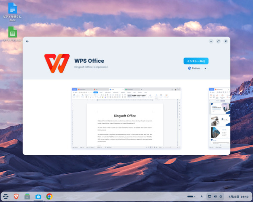Click the blue インストール button
Screen dimensions: 253x202
pyautogui.click(x=196, y=61)
